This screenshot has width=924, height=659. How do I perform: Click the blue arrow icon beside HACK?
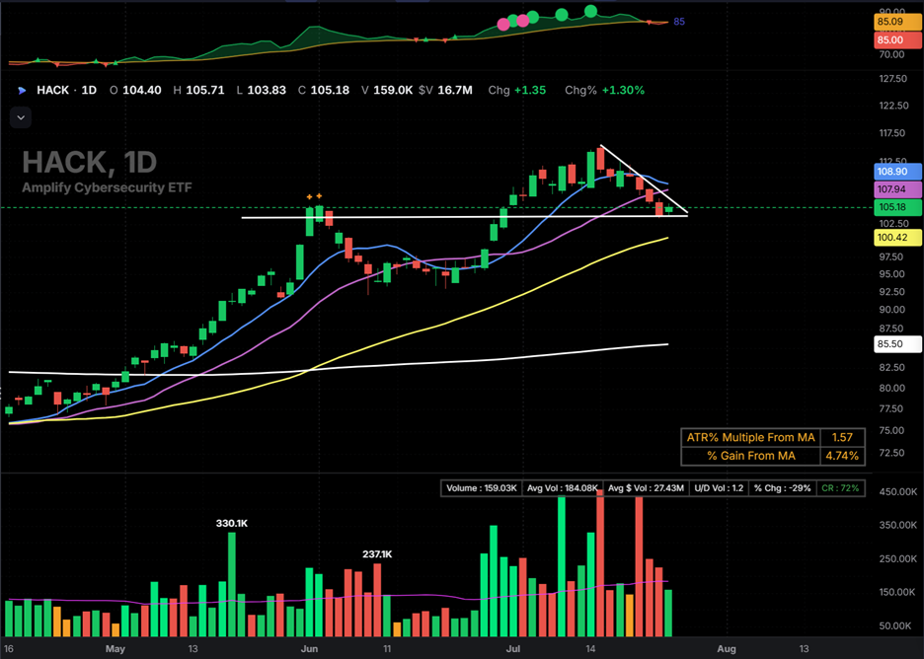pyautogui.click(x=22, y=91)
